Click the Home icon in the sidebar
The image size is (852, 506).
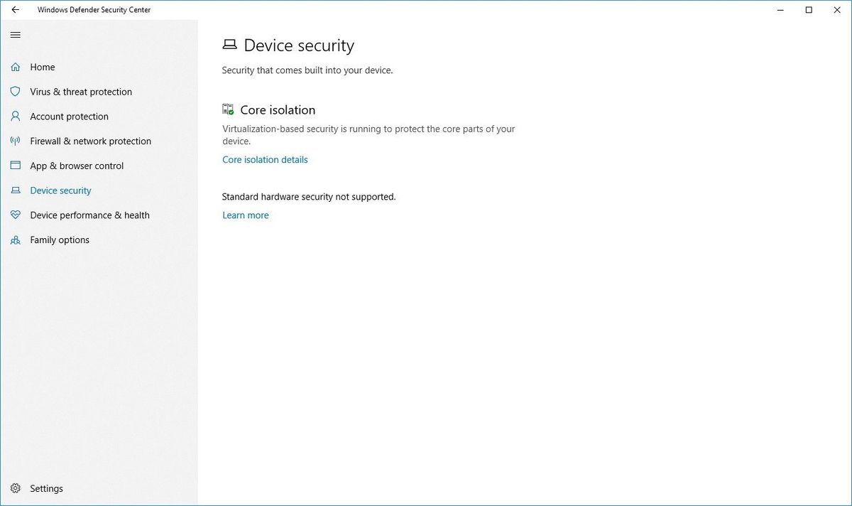[x=16, y=67]
